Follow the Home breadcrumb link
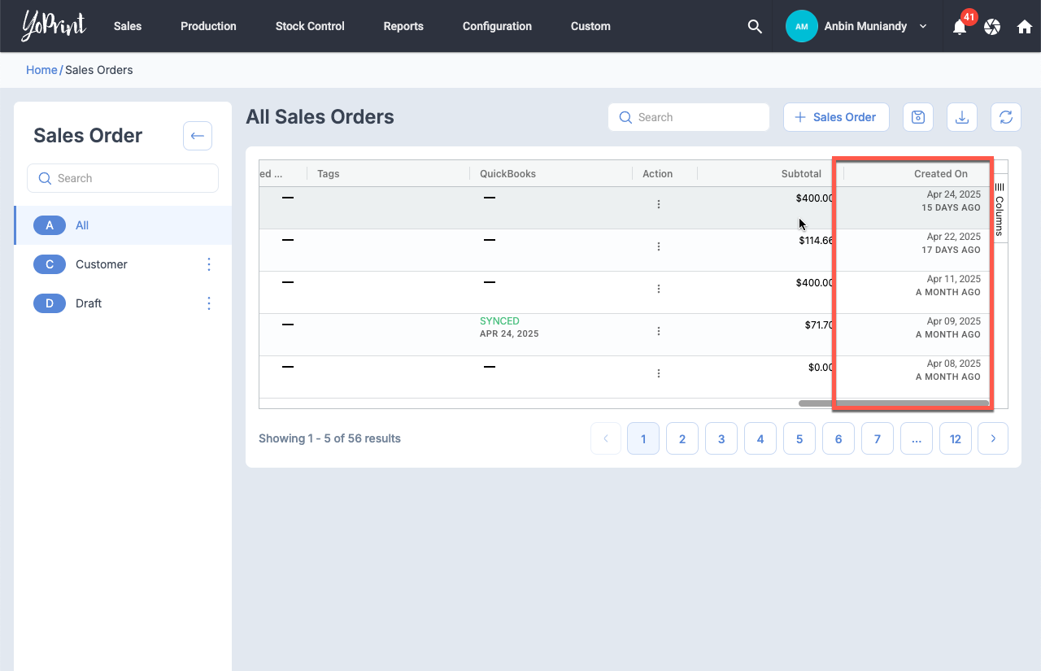This screenshot has width=1041, height=671. coord(41,70)
